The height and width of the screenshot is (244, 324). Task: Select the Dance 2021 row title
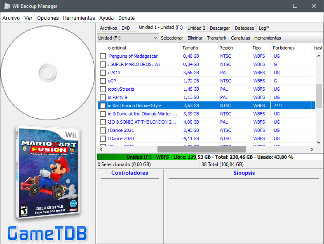(121, 130)
